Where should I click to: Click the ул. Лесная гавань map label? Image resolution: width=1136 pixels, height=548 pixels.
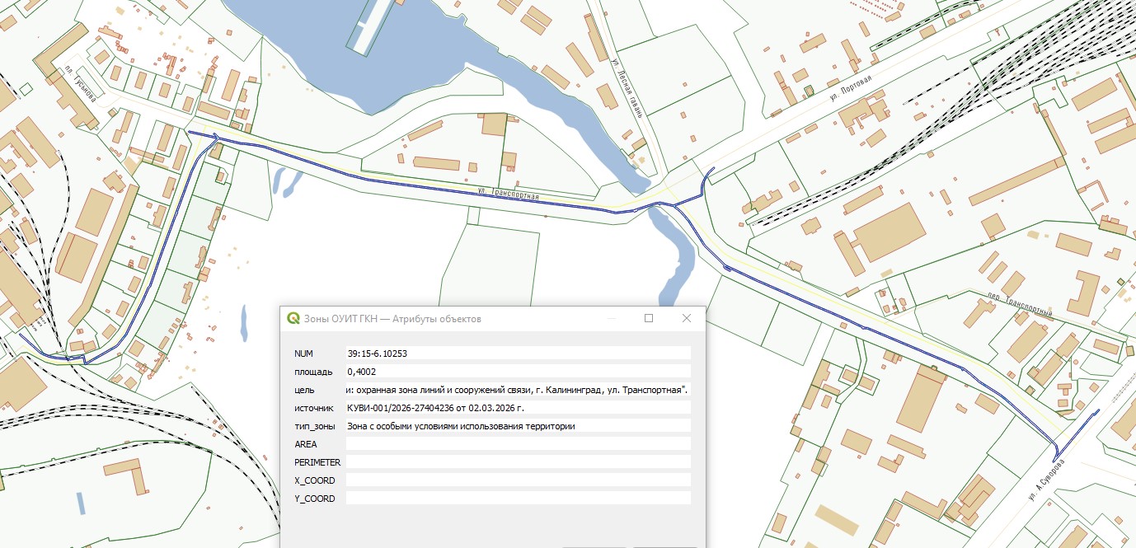tap(626, 87)
